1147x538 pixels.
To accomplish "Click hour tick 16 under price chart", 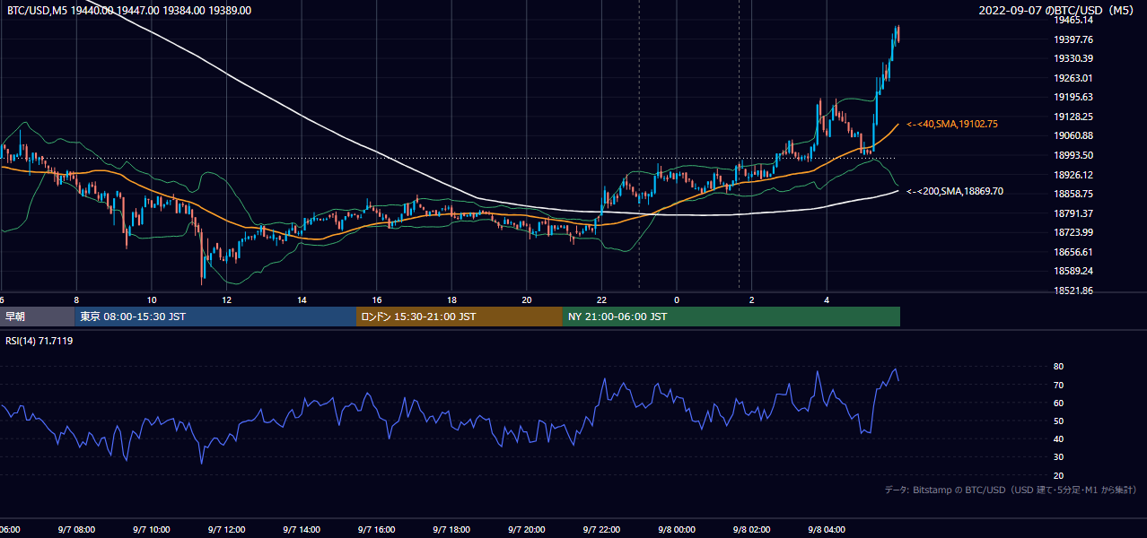I will (377, 299).
